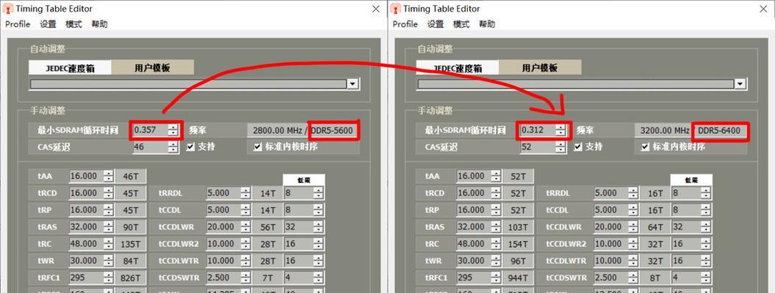Click tWR 30.000 field in left window
This screenshot has width=775, height=293.
click(86, 261)
